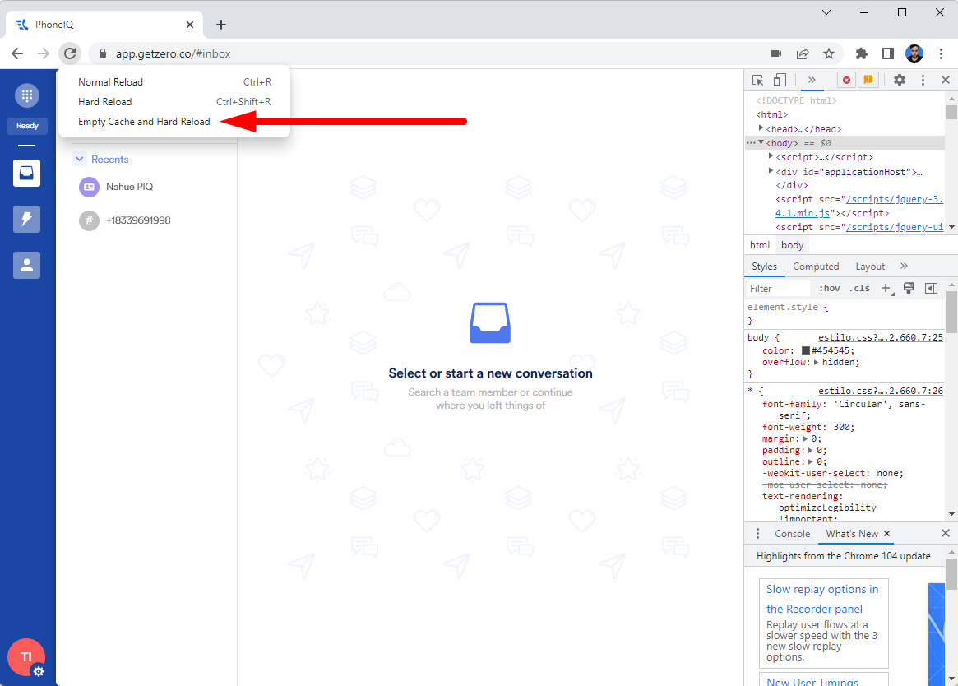Click the Ready status badge

(27, 126)
